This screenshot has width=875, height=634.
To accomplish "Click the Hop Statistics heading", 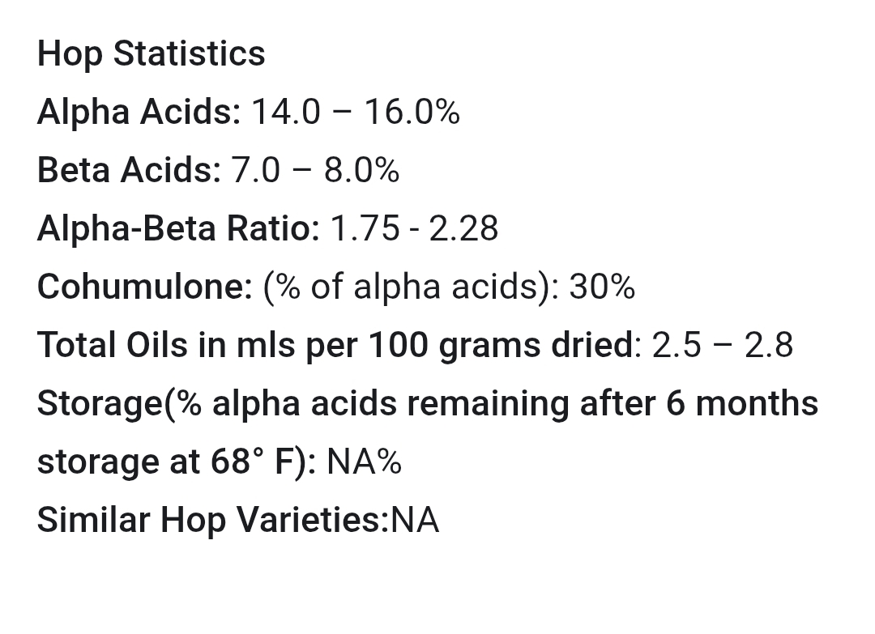I will pyautogui.click(x=151, y=54).
